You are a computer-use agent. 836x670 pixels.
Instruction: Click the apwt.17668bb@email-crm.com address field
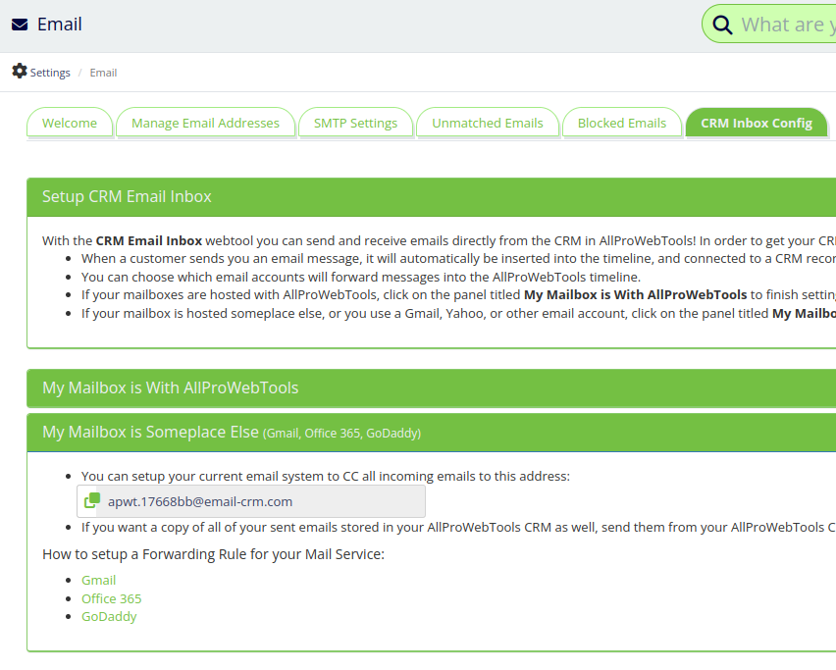251,501
